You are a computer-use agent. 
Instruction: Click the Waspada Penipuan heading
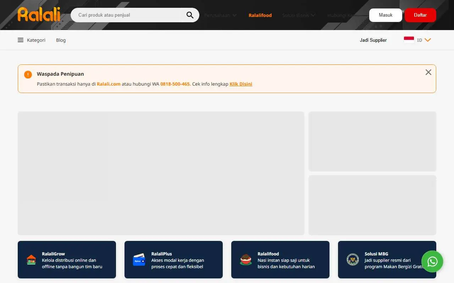pos(60,74)
